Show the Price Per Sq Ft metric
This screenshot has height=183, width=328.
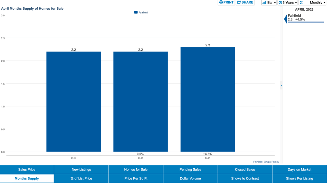tap(136, 179)
